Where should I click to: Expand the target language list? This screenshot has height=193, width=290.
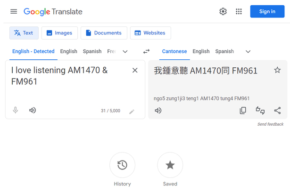(x=248, y=51)
